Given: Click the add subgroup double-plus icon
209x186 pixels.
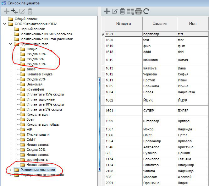Looking at the screenshot, I should pyautogui.click(x=14, y=12).
